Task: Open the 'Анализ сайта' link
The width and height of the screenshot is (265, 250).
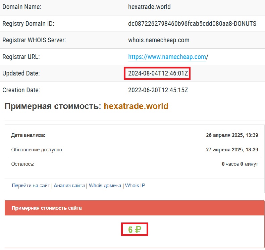Action: click(69, 186)
